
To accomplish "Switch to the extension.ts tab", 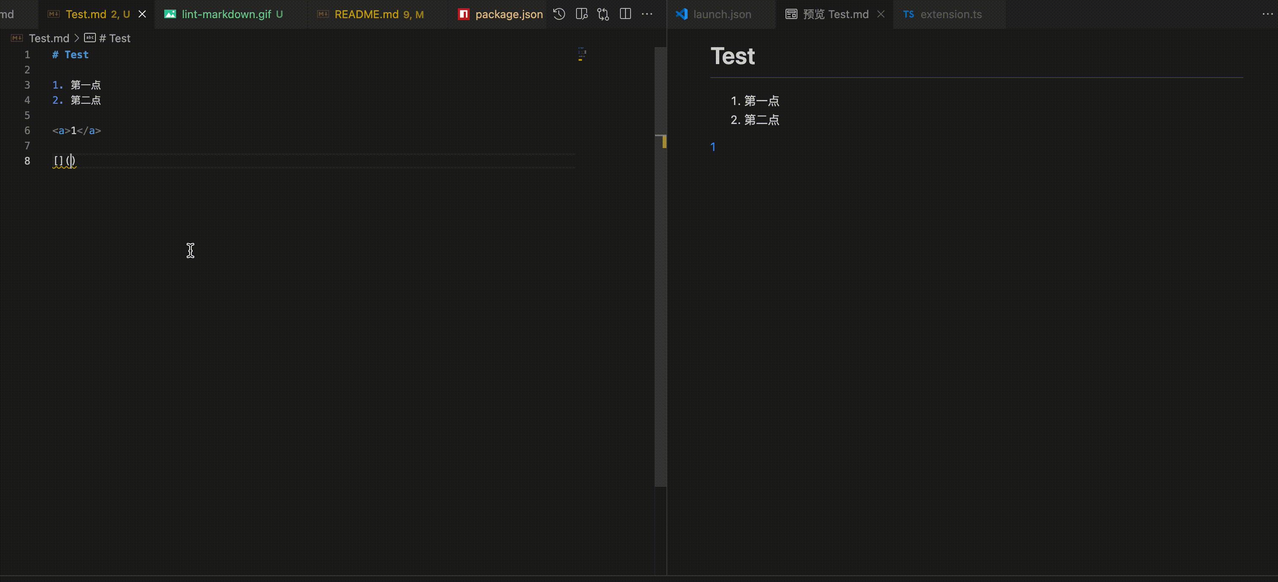I will tap(950, 14).
